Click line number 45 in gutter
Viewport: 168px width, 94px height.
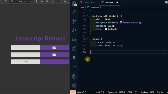[x=84, y=16]
